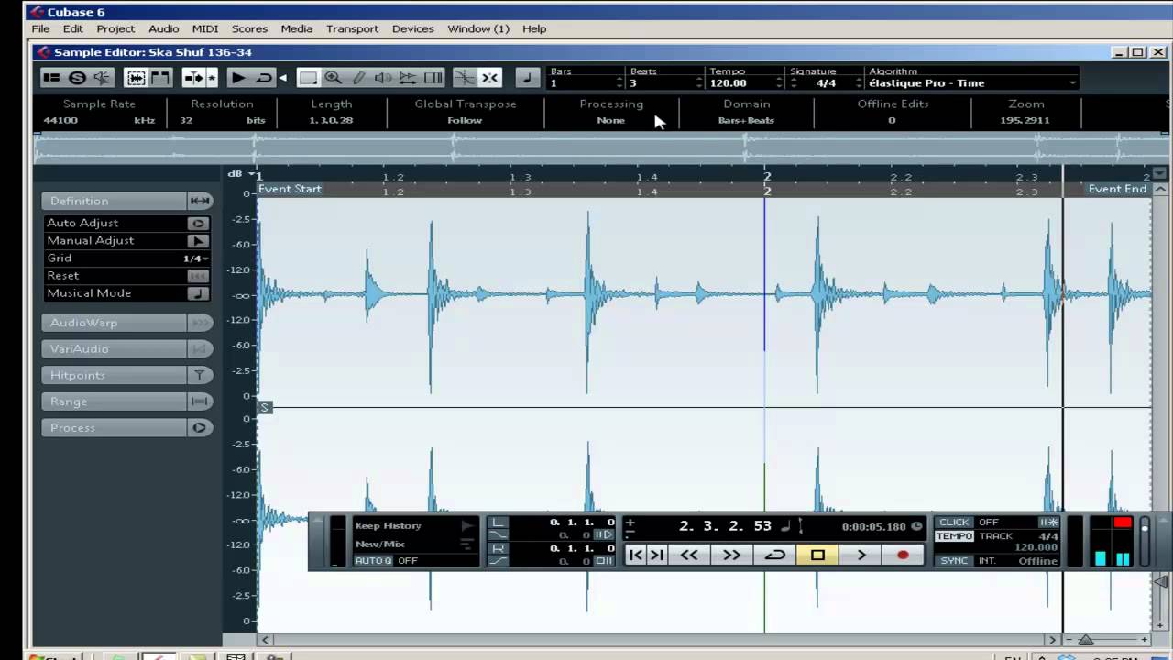The image size is (1173, 660).
Task: Click the Reset icon in Definition
Action: [x=197, y=276]
